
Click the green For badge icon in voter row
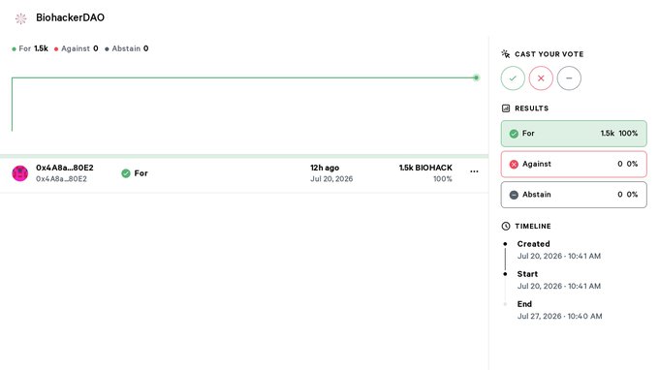126,173
